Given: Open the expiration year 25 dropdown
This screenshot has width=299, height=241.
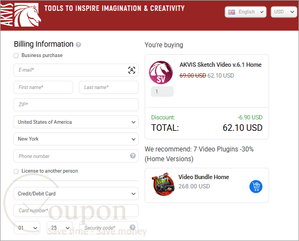Looking at the screenshot, I should coord(60,227).
